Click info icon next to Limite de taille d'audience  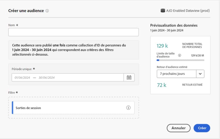[x=180, y=55]
